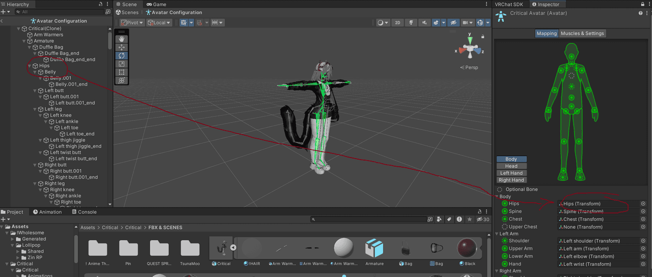
Task: Toggle favorites star in Project panel
Action: (469, 220)
